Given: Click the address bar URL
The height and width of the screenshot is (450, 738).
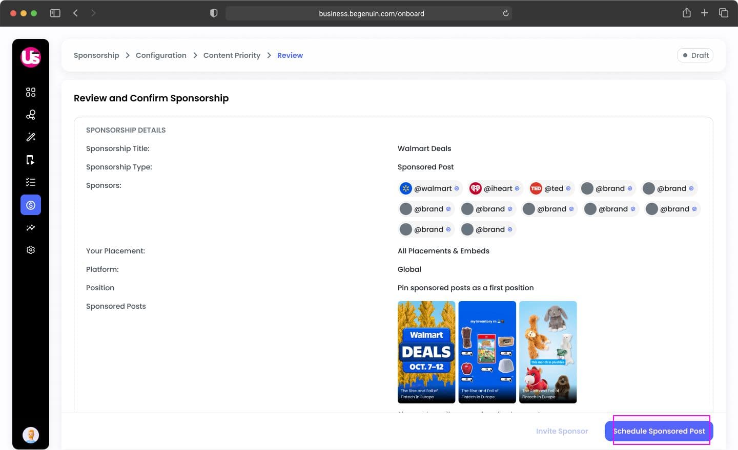Looking at the screenshot, I should [372, 14].
